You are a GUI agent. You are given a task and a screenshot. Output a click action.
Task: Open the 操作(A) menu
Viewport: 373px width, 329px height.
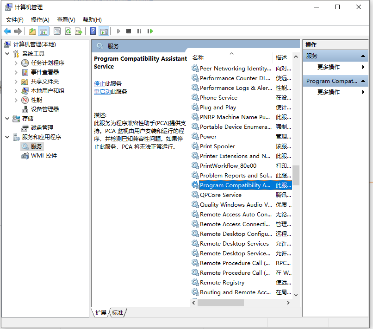(x=41, y=19)
